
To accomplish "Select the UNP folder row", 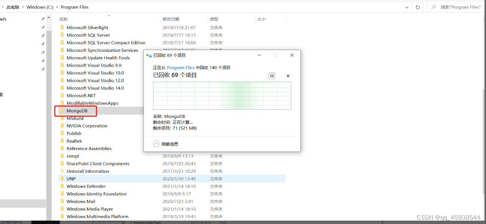I will point(71,178).
